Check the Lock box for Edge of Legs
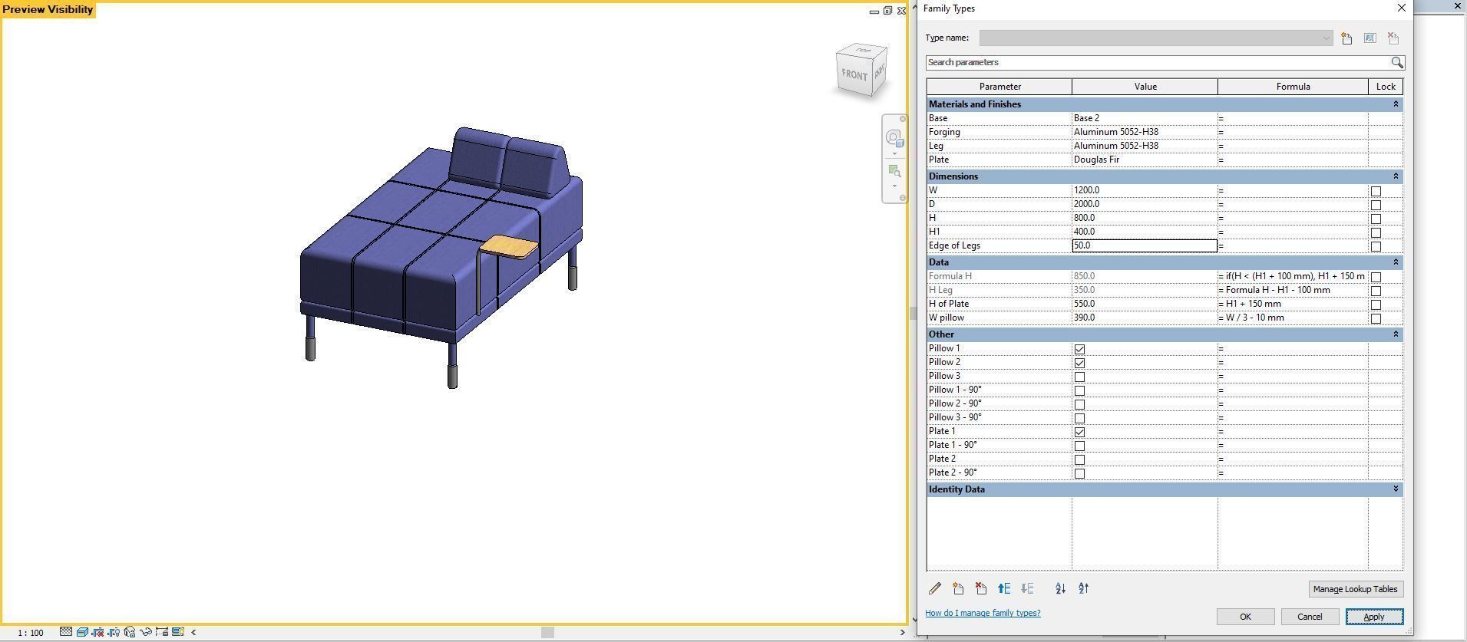 [1376, 246]
